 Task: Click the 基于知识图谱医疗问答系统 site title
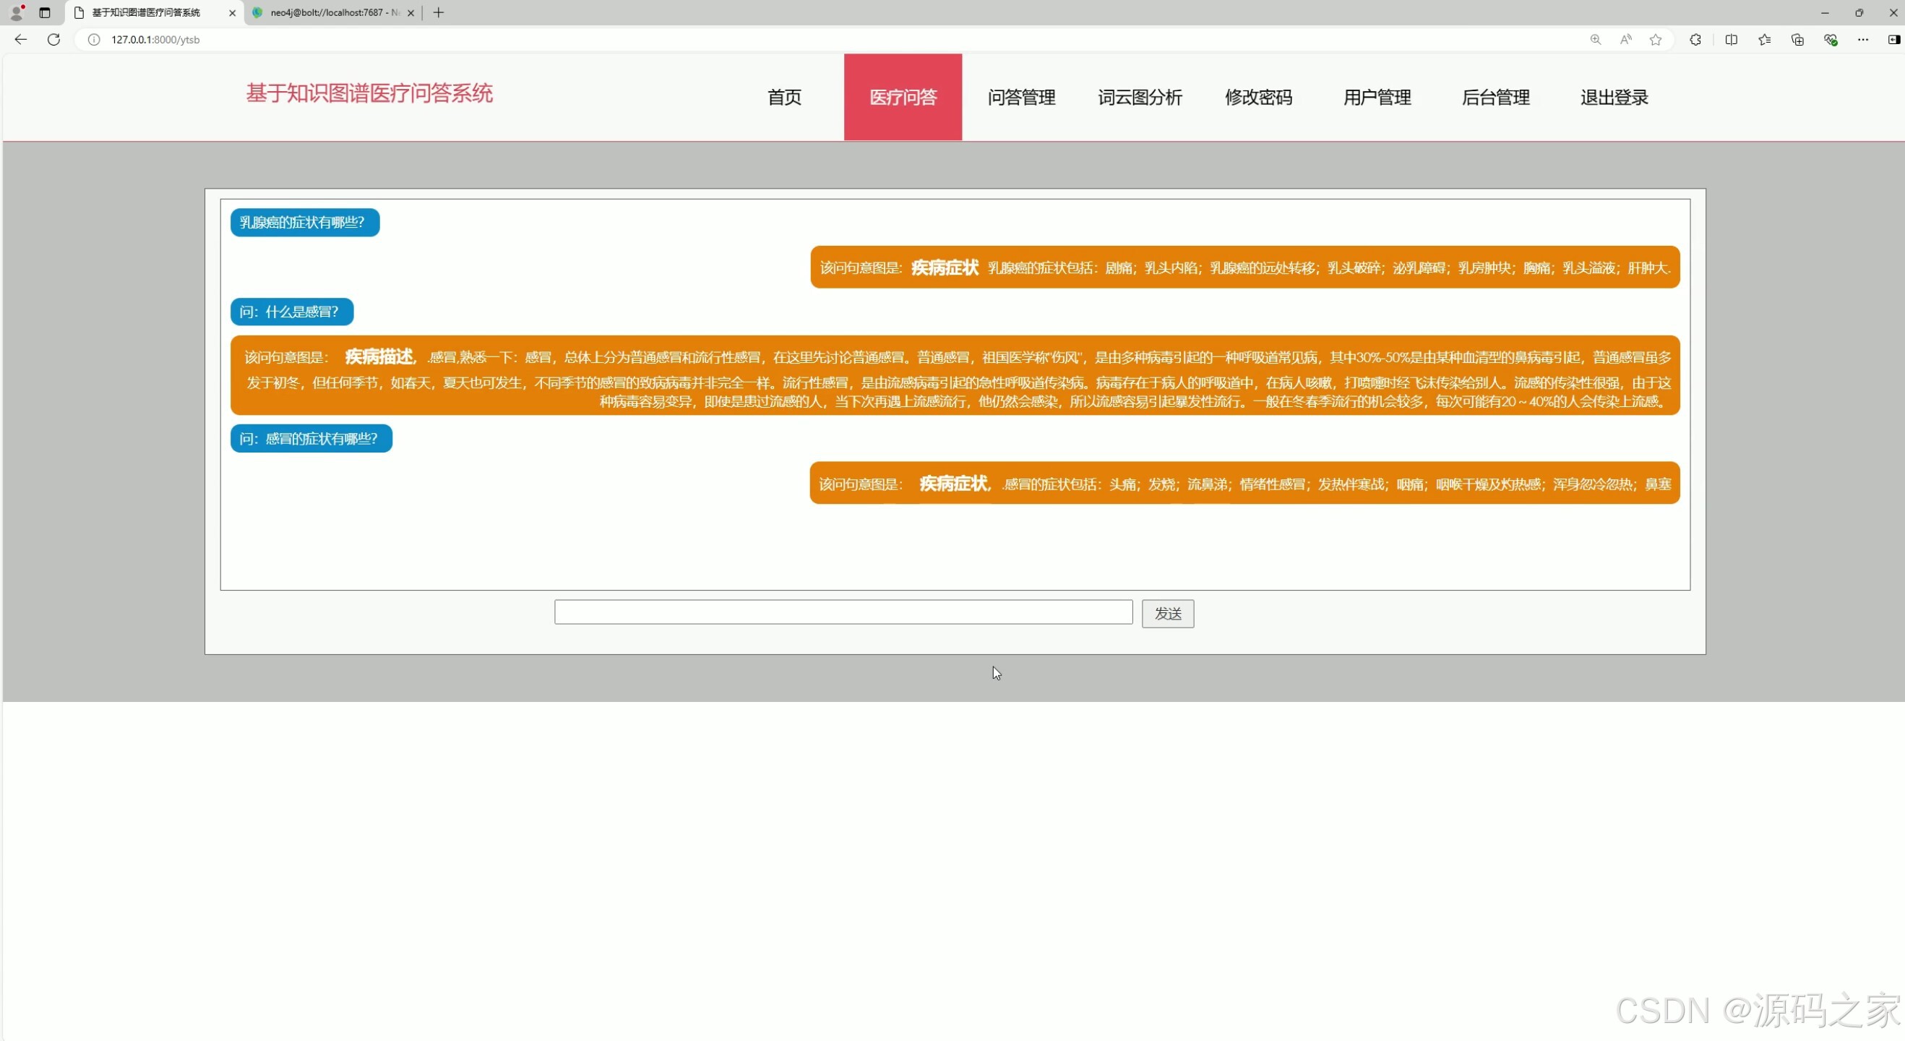(x=369, y=93)
